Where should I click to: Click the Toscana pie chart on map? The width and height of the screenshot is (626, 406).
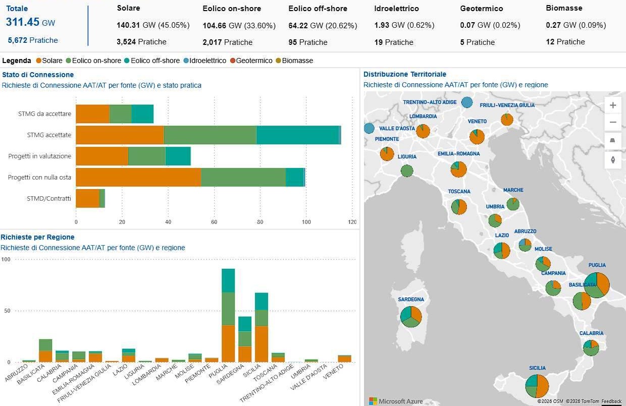pyautogui.click(x=459, y=207)
